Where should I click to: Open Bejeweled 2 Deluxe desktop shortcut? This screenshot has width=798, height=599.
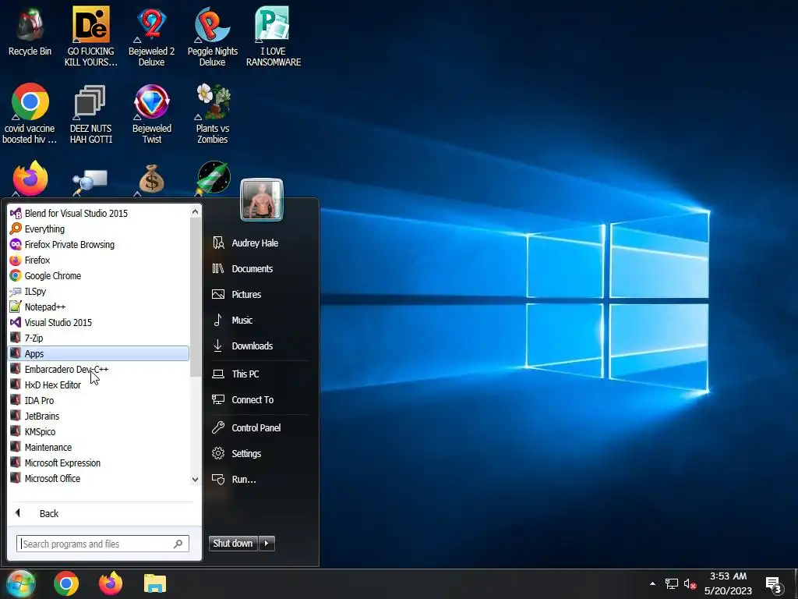(x=151, y=37)
